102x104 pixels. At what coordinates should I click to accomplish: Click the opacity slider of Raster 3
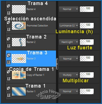(x=87, y=59)
